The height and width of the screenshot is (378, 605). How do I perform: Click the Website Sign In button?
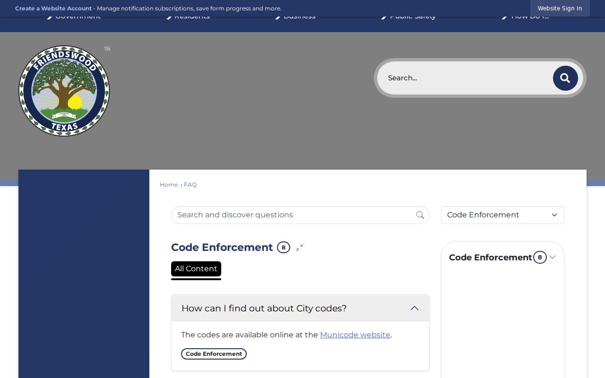coord(560,8)
